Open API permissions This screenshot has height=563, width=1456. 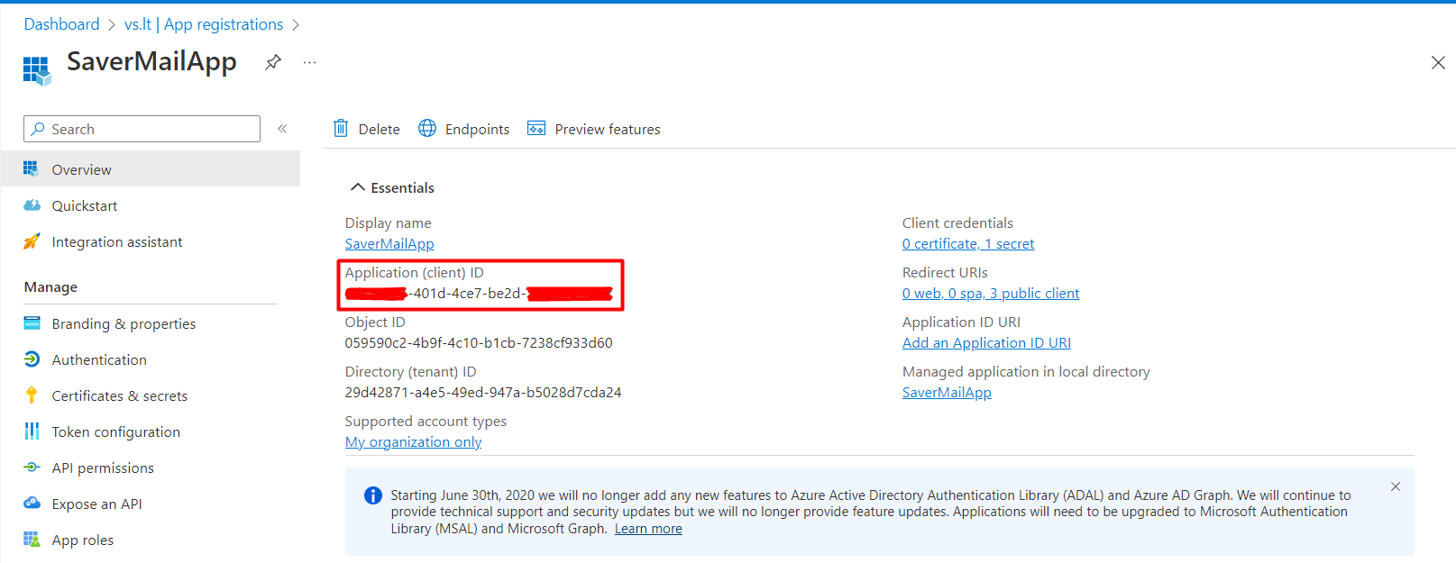(151, 468)
